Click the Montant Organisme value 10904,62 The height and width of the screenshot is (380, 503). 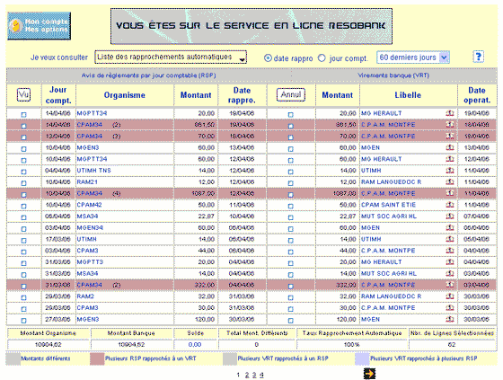49,345
